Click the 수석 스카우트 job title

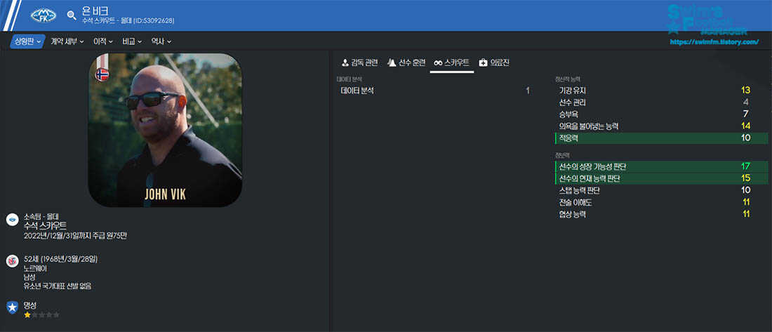pos(45,226)
